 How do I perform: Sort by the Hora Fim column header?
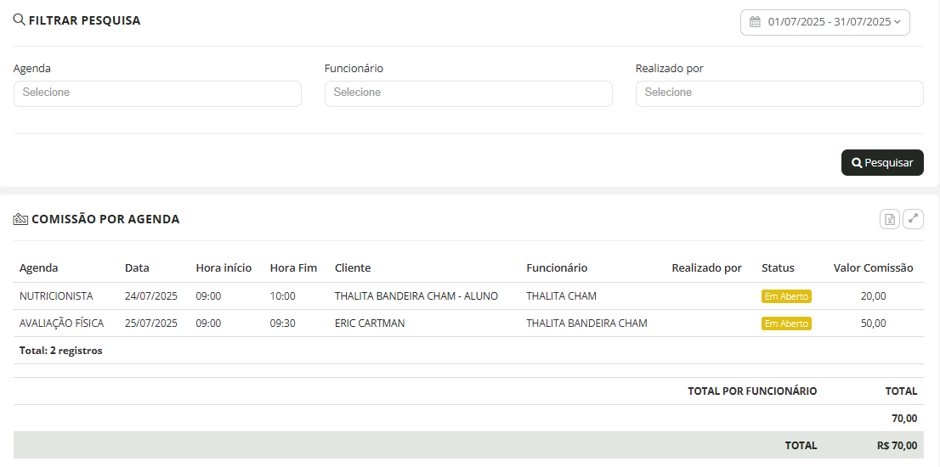pos(293,267)
